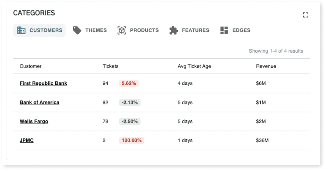Sort by Revenue column header
325x170 pixels.
pyautogui.click(x=266, y=66)
